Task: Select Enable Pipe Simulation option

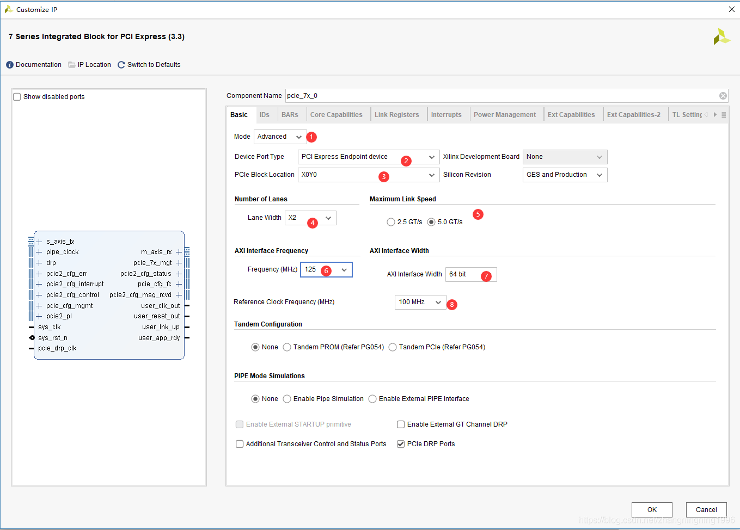Action: pos(287,399)
